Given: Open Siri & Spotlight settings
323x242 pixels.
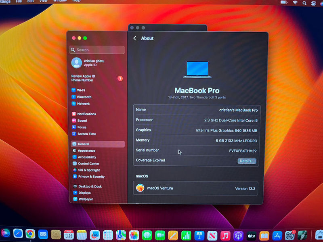Looking at the screenshot, I should 88,170.
